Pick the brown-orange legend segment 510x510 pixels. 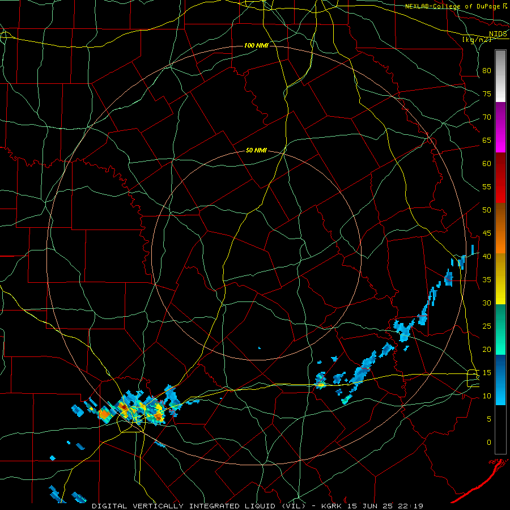point(500,228)
